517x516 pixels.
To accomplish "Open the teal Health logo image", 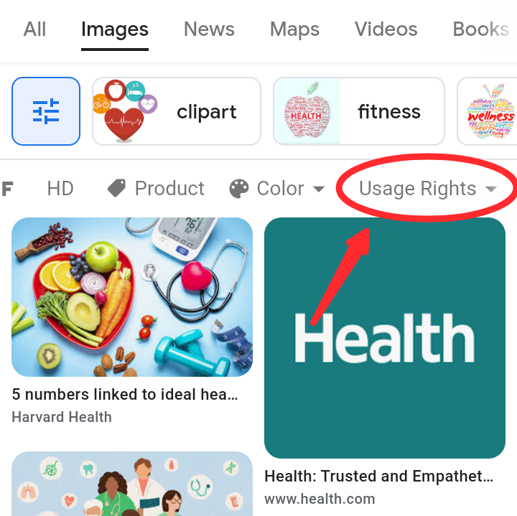I will tap(385, 338).
